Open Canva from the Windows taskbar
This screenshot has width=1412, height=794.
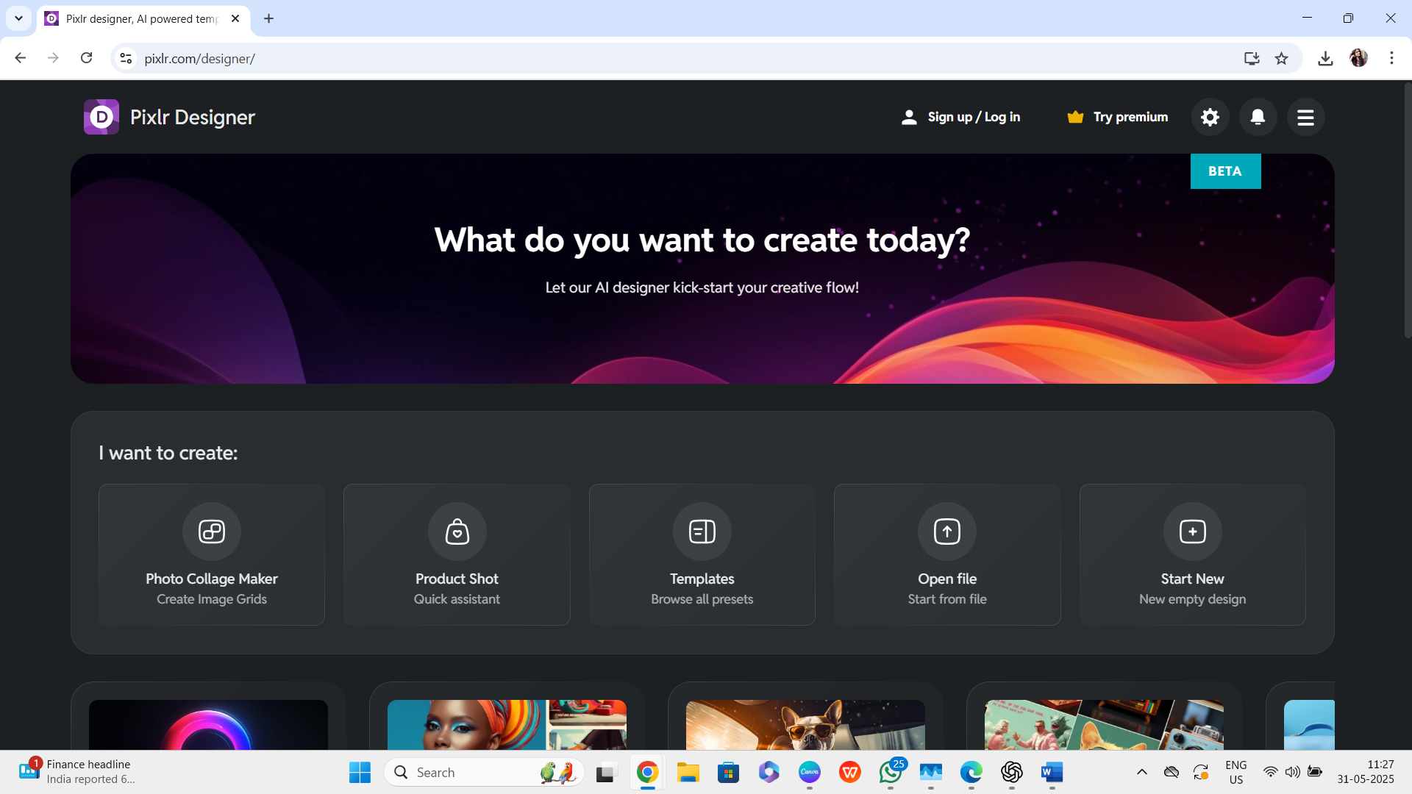click(809, 772)
